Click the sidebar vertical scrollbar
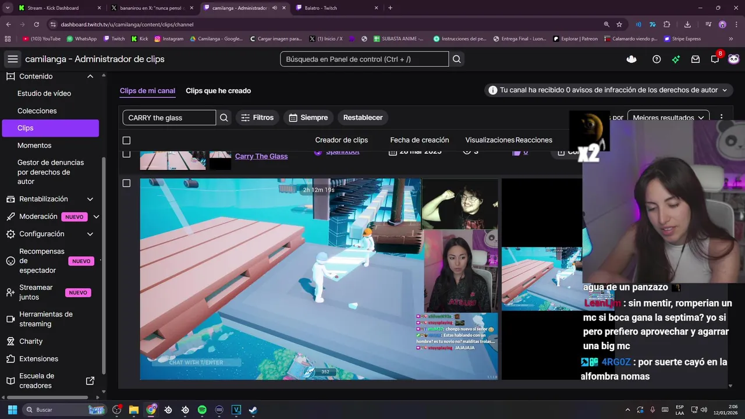Screen dimensions: 745x419 [104, 265]
